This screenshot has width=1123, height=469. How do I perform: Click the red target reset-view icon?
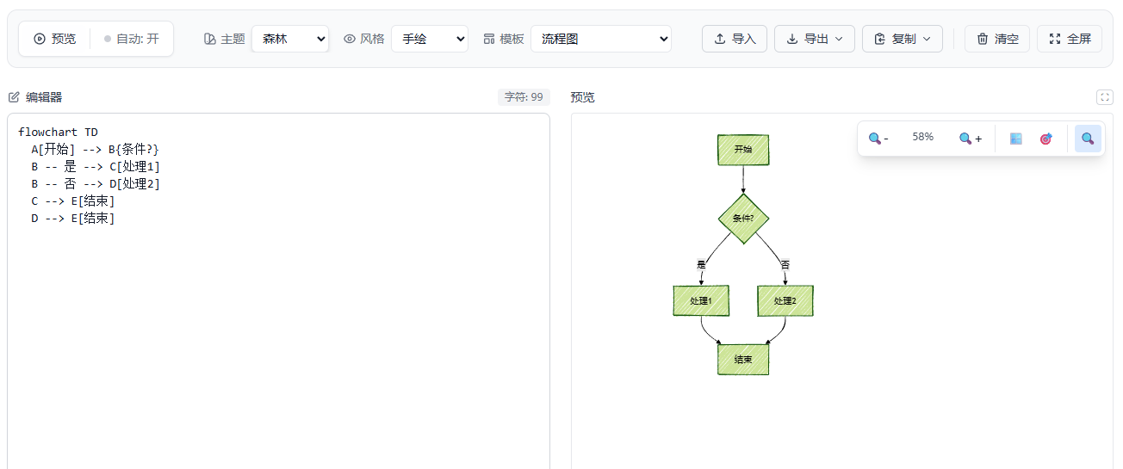1045,139
